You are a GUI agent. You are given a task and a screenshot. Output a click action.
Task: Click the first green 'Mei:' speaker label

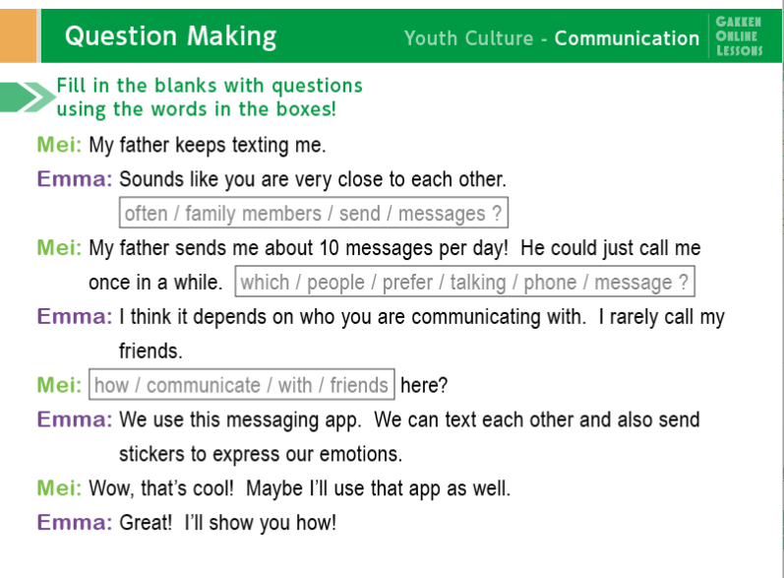(x=59, y=145)
